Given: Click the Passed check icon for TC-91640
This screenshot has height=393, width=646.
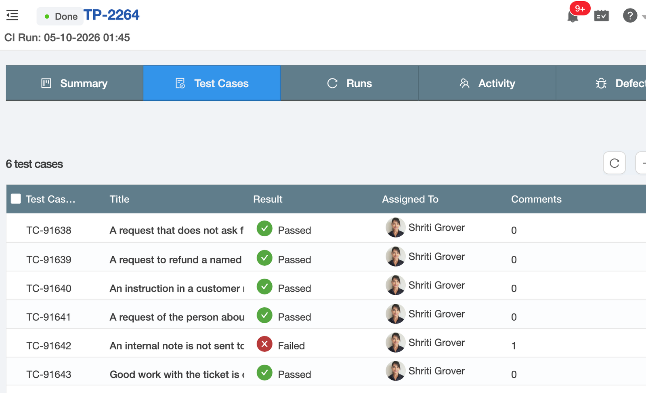Looking at the screenshot, I should (264, 286).
